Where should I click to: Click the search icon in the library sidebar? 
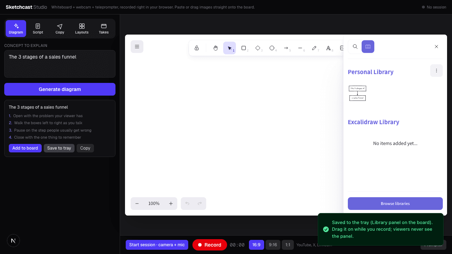click(355, 47)
